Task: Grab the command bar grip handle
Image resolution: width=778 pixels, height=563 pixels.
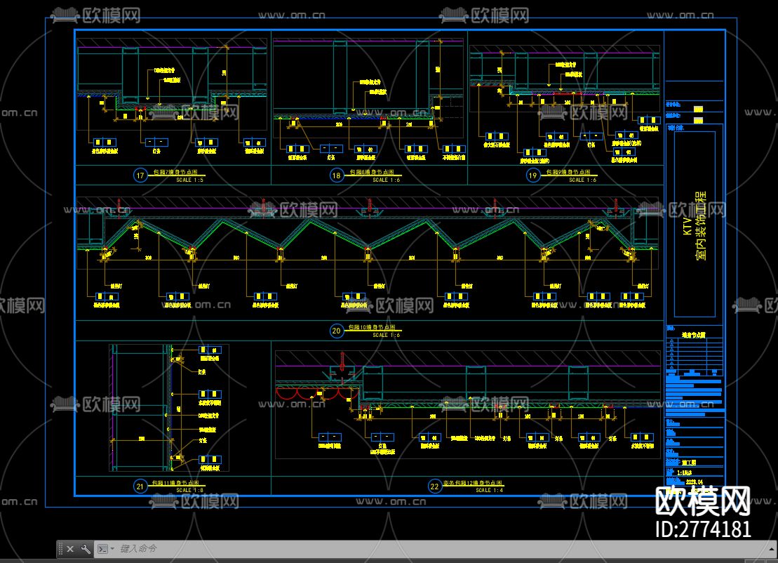Action: point(61,549)
